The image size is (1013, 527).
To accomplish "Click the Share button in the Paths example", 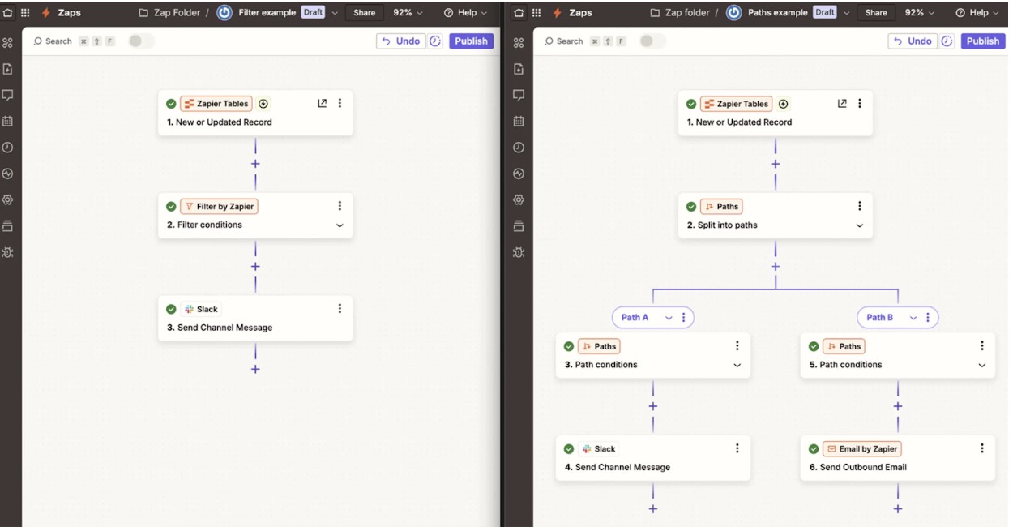I will click(x=876, y=13).
